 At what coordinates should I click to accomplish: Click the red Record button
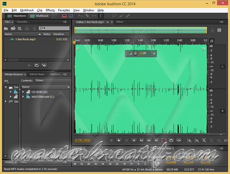point(164,141)
